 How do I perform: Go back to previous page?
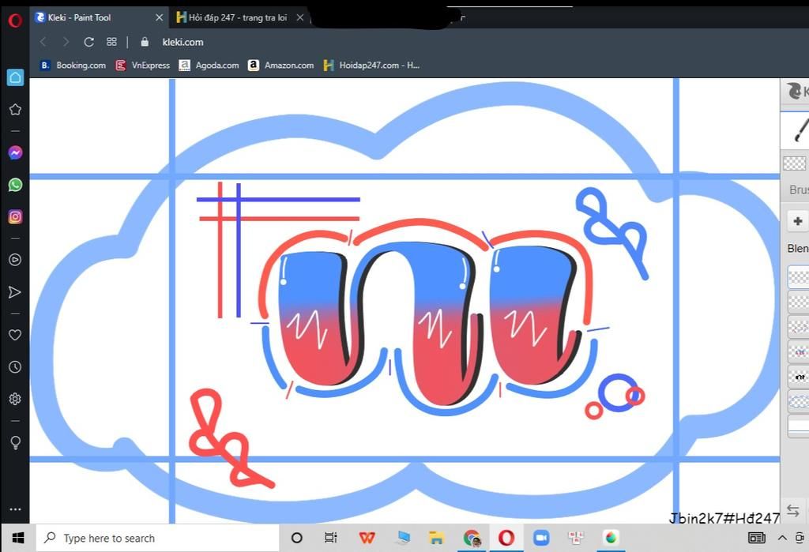[x=43, y=42]
